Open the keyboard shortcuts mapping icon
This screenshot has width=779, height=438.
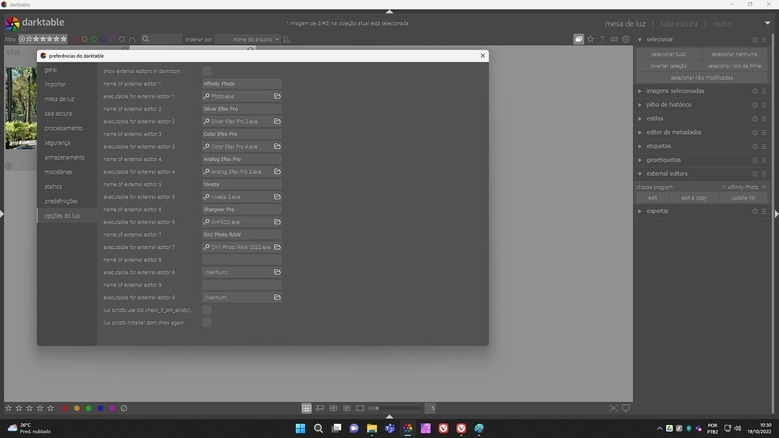pos(613,39)
